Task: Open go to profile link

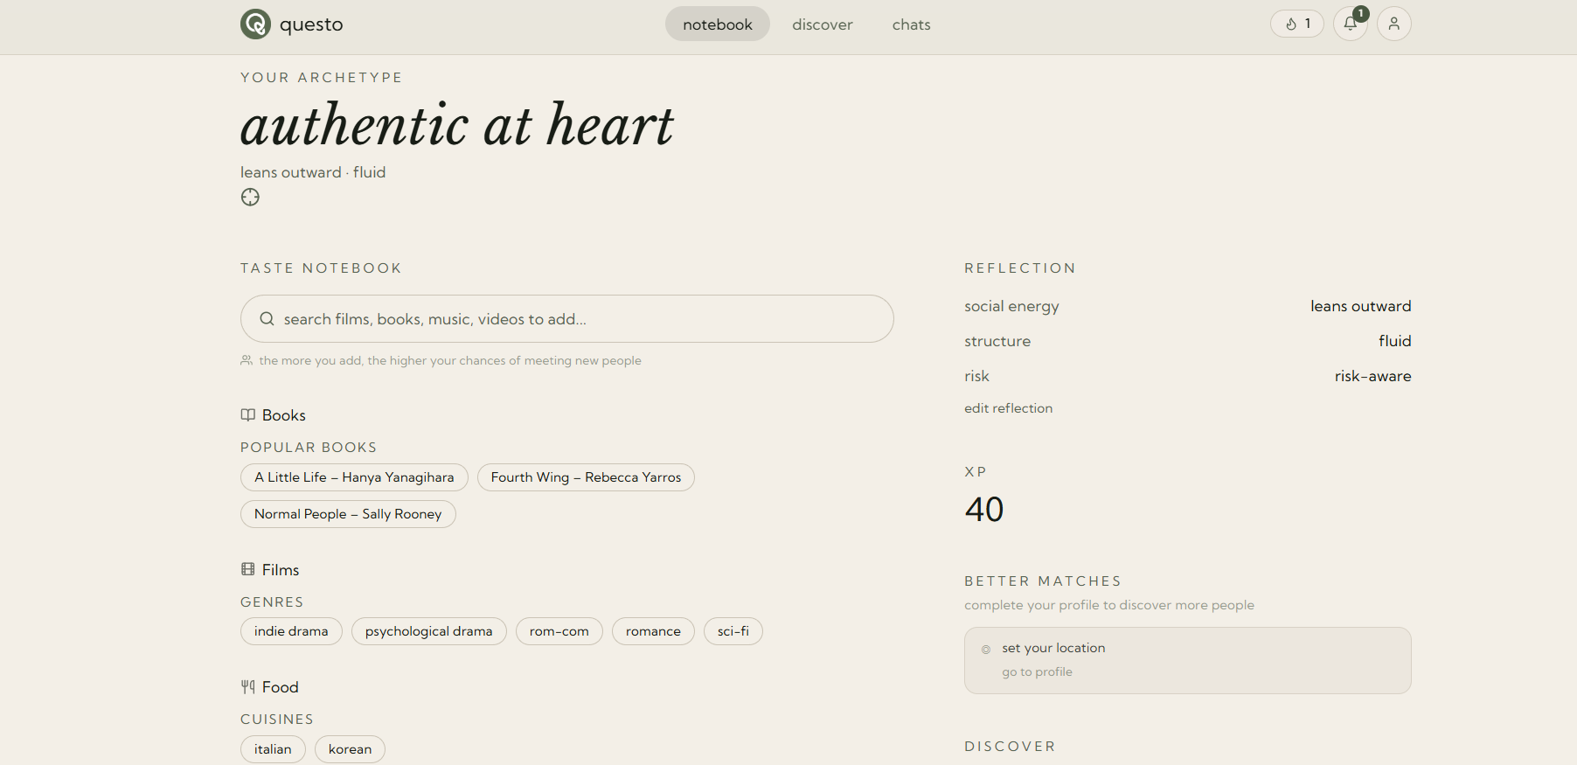Action: pyautogui.click(x=1037, y=672)
